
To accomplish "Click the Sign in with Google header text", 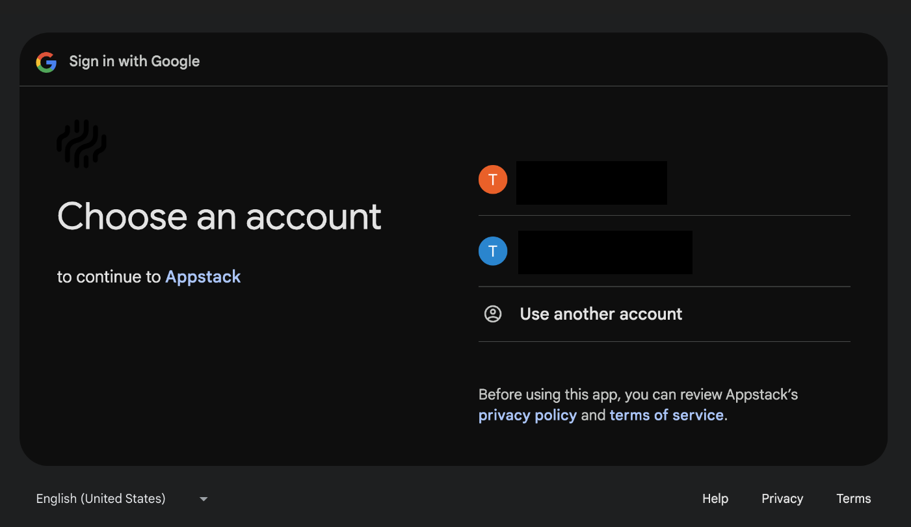I will point(135,62).
